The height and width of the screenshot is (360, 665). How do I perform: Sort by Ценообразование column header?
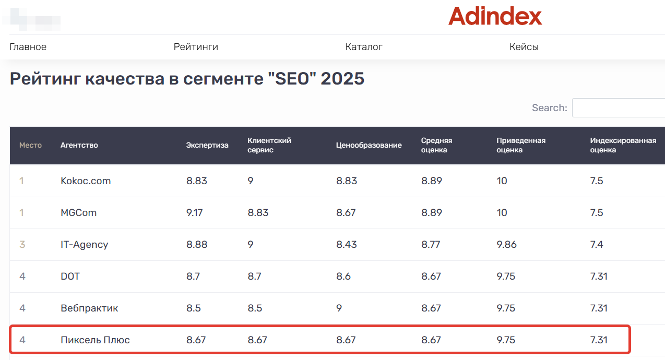369,145
